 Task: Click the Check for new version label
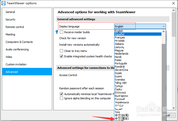pyautogui.click(x=73, y=38)
